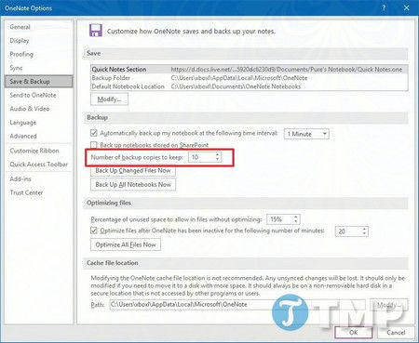This screenshot has height=343, width=419.
Task: Click the floppy disk save icon
Action: (x=96, y=31)
